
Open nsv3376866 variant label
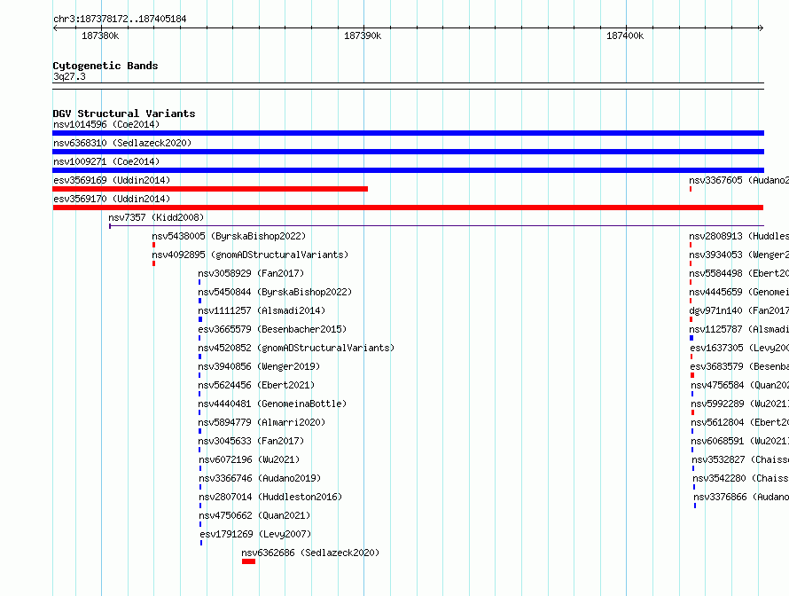[x=741, y=497]
